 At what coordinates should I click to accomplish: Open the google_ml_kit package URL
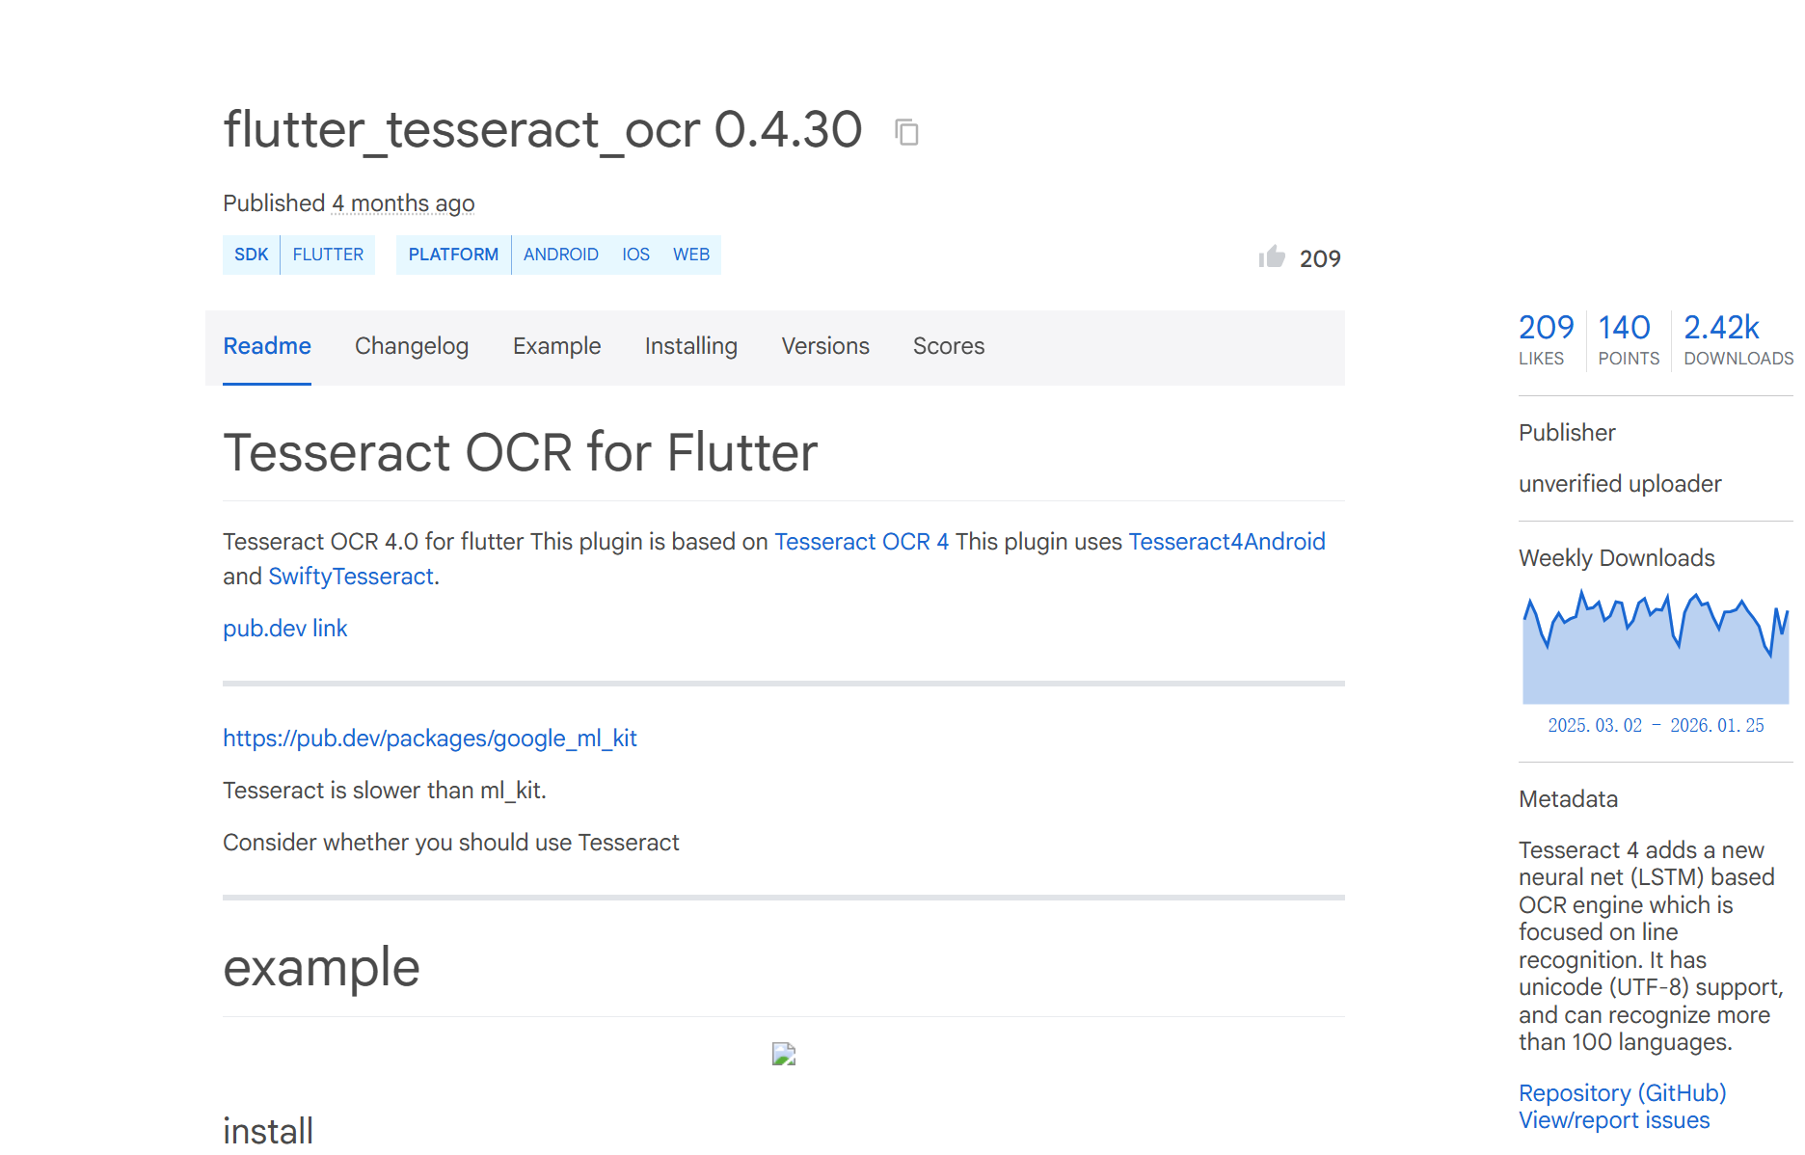pyautogui.click(x=430, y=739)
